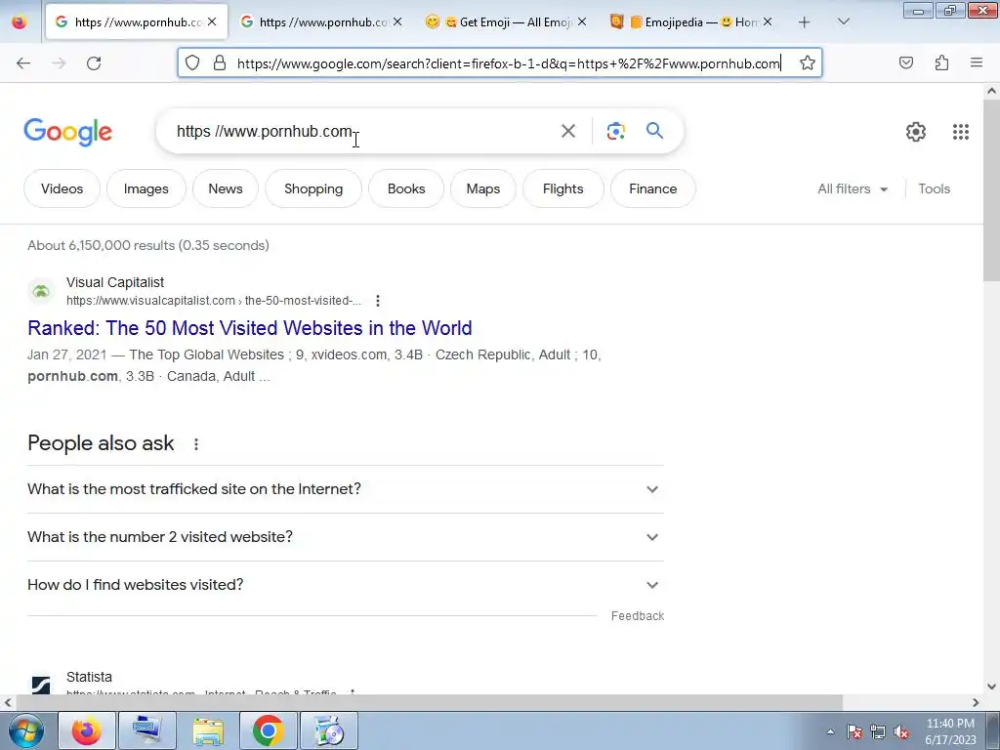Viewport: 1000px width, 750px height.
Task: Open the Windows Start button
Action: tap(24, 730)
